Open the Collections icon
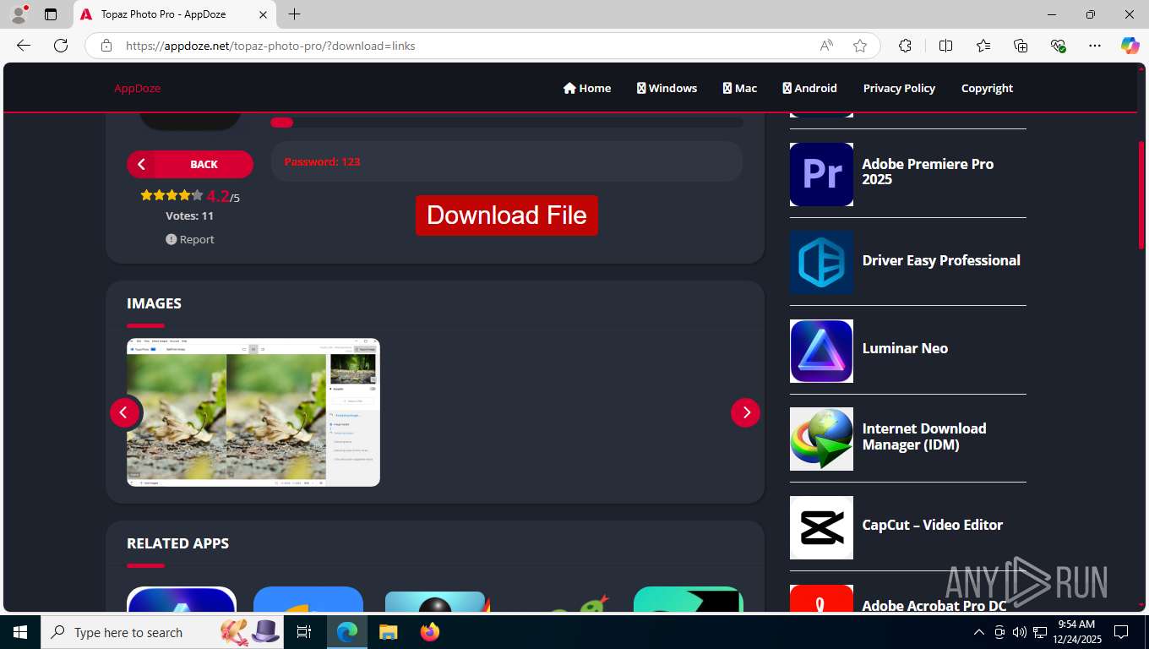The image size is (1149, 649). click(1021, 46)
